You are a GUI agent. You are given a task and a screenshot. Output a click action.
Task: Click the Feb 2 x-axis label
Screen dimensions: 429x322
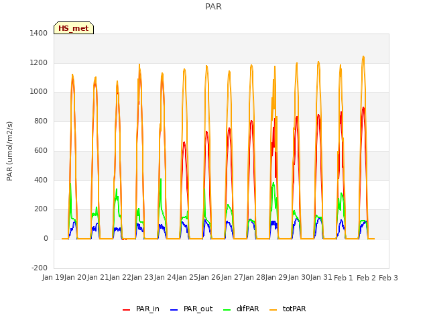366,278
